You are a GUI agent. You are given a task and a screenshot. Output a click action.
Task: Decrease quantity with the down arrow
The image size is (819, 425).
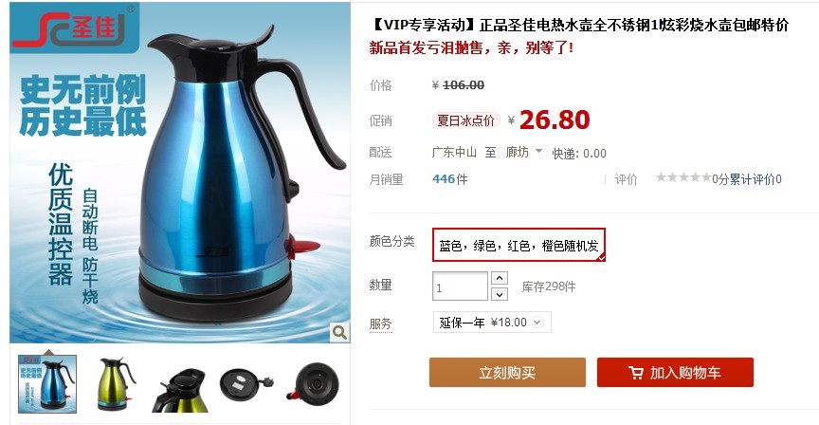pyautogui.click(x=500, y=294)
